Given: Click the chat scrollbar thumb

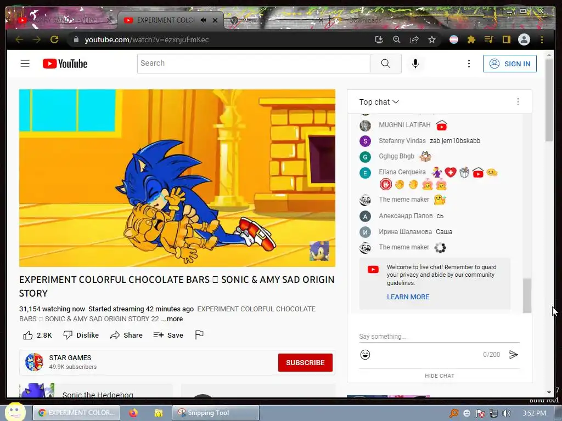Looking at the screenshot, I should pos(526,295).
